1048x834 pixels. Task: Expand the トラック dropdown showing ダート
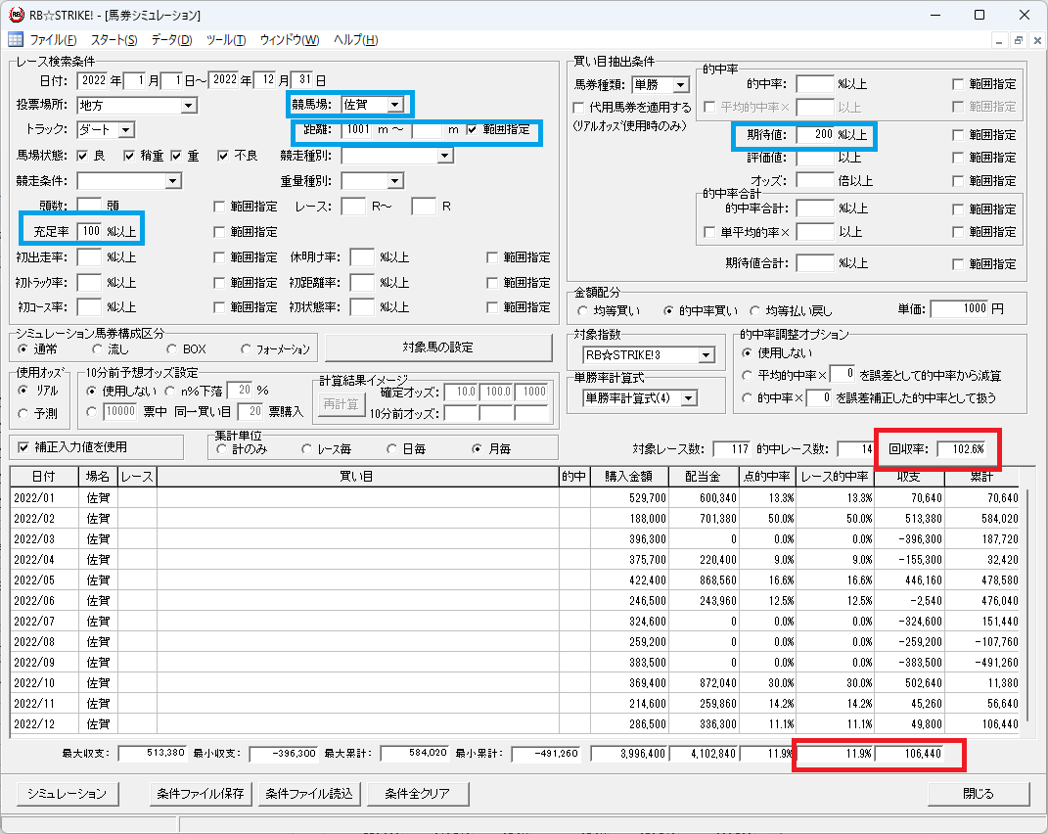point(126,130)
